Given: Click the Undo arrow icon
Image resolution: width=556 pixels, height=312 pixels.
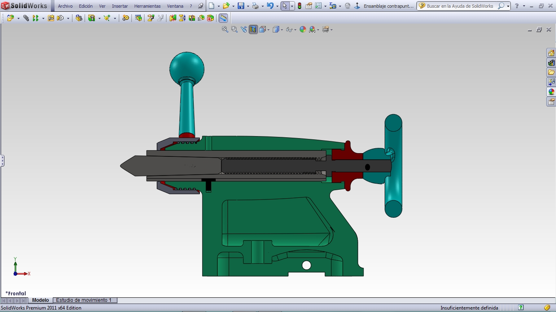Looking at the screenshot, I should (x=270, y=6).
